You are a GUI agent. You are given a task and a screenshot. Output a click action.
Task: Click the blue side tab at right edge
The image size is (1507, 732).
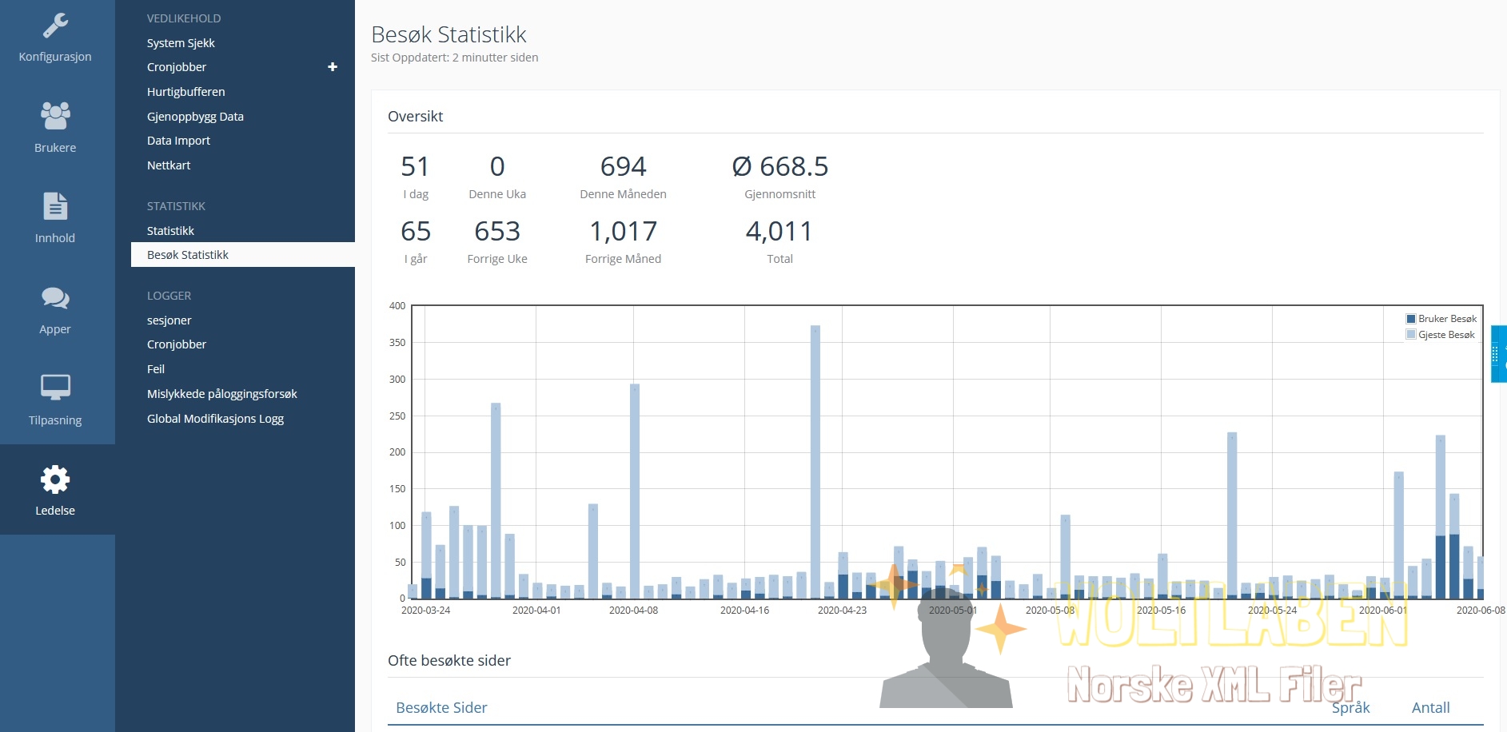1499,354
